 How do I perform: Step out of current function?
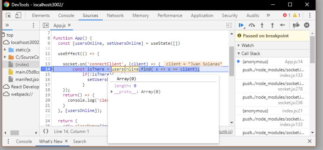tap(272, 25)
